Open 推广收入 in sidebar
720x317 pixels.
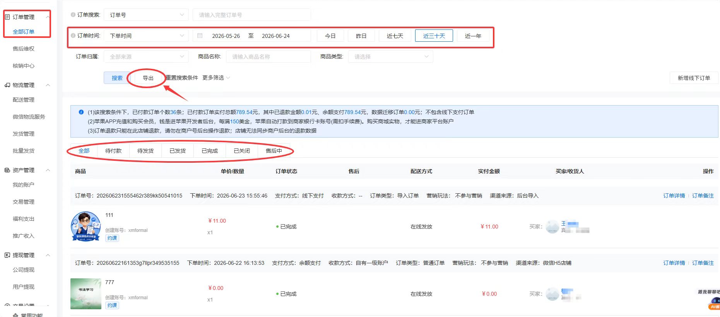(24, 236)
